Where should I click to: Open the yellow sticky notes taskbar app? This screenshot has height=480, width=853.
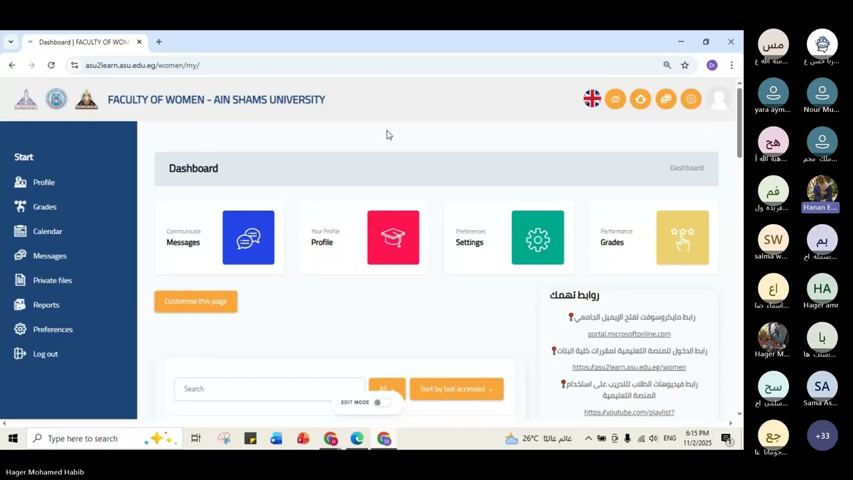[250, 439]
